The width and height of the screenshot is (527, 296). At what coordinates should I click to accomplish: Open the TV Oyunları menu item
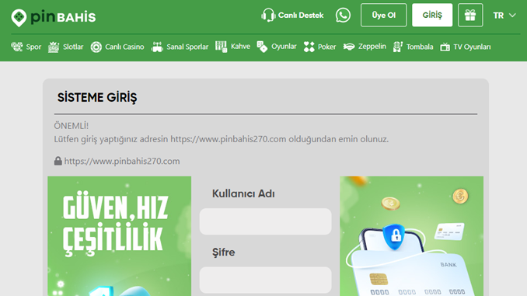click(465, 47)
